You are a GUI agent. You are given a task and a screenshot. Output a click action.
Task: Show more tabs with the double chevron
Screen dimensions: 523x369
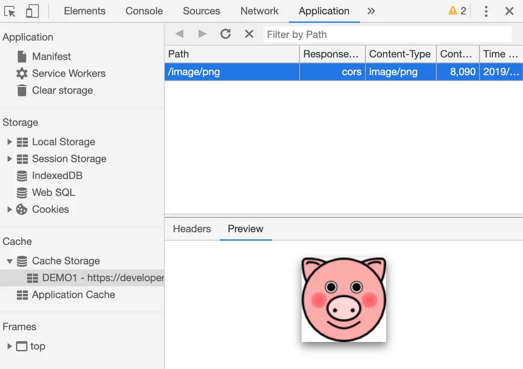click(x=371, y=11)
